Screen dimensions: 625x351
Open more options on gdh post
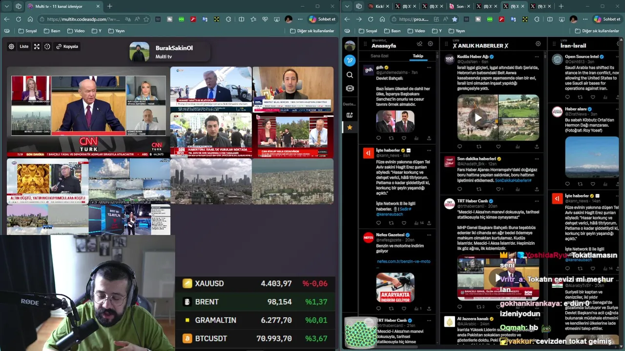tap(429, 68)
